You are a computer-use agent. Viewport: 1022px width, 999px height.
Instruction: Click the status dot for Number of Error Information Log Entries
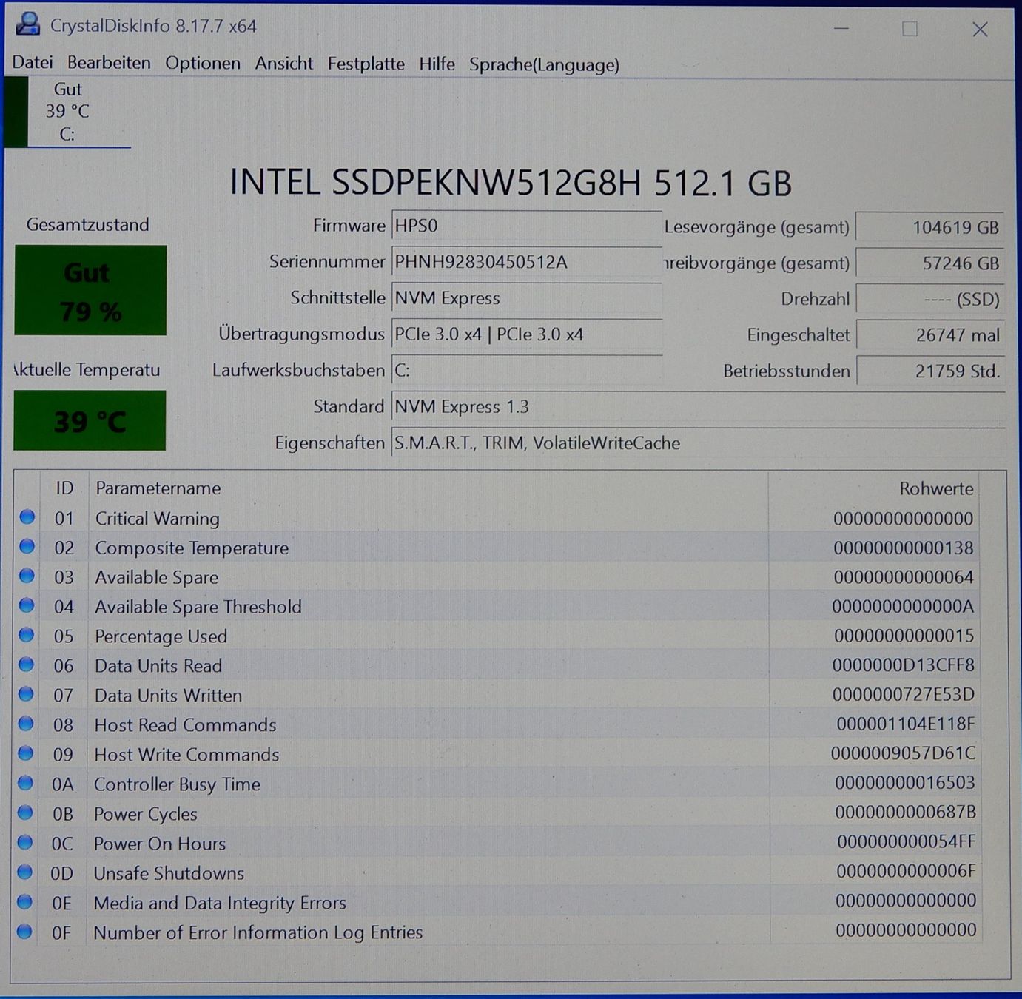coord(24,931)
